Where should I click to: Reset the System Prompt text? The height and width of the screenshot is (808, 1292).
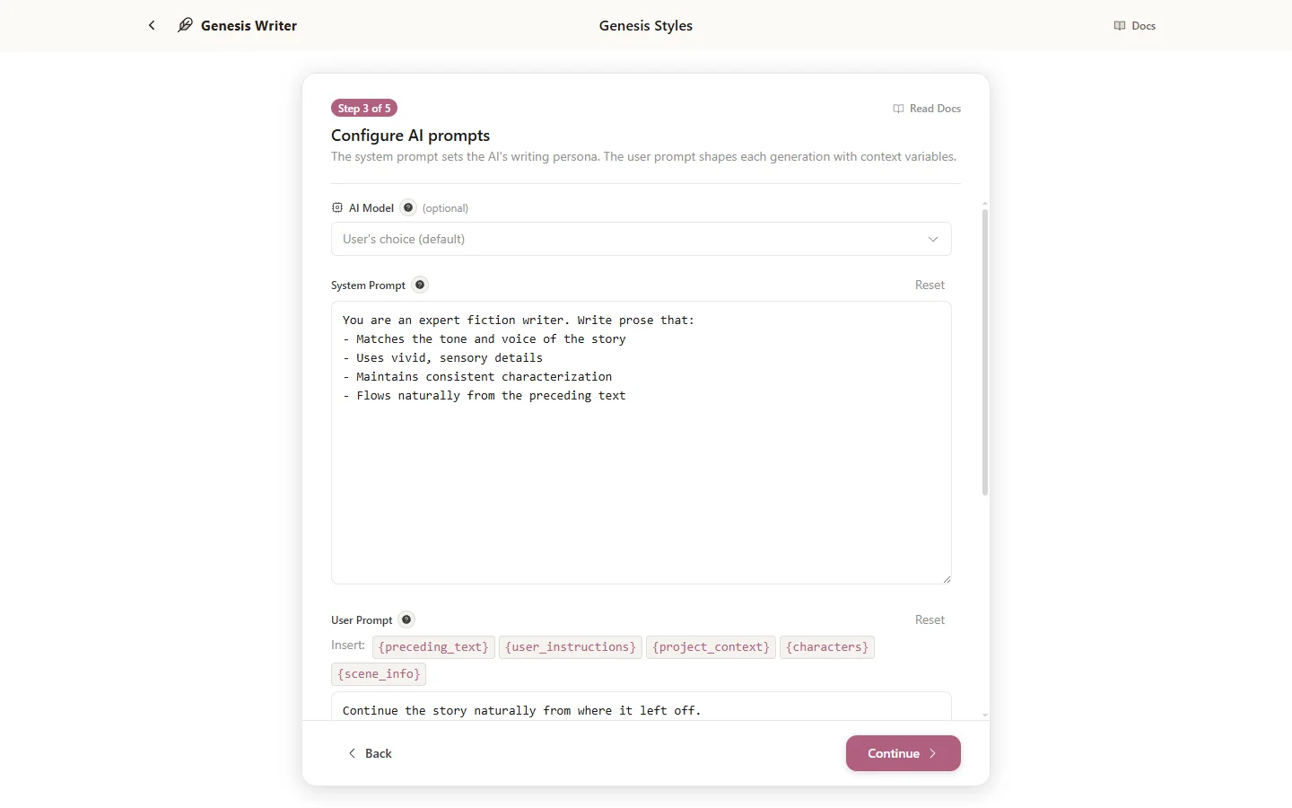point(930,285)
